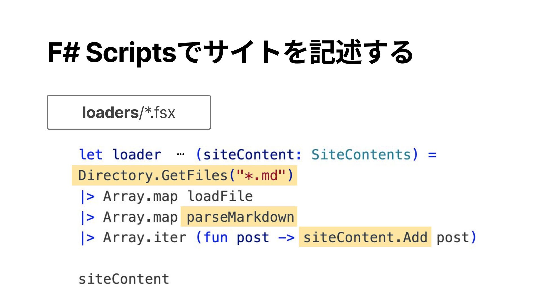Click the arrow operator after post

pyautogui.click(x=286, y=238)
